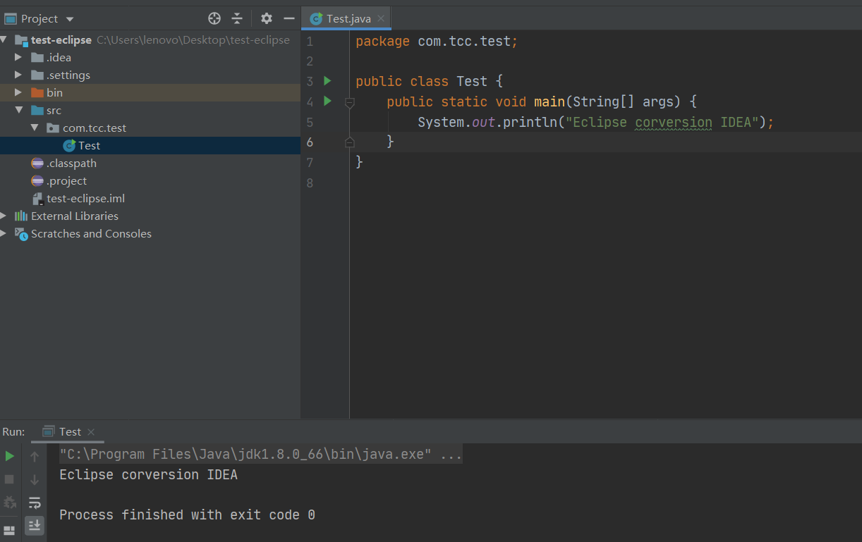
Task: Click the word 'main' in the method signature
Action: (550, 101)
